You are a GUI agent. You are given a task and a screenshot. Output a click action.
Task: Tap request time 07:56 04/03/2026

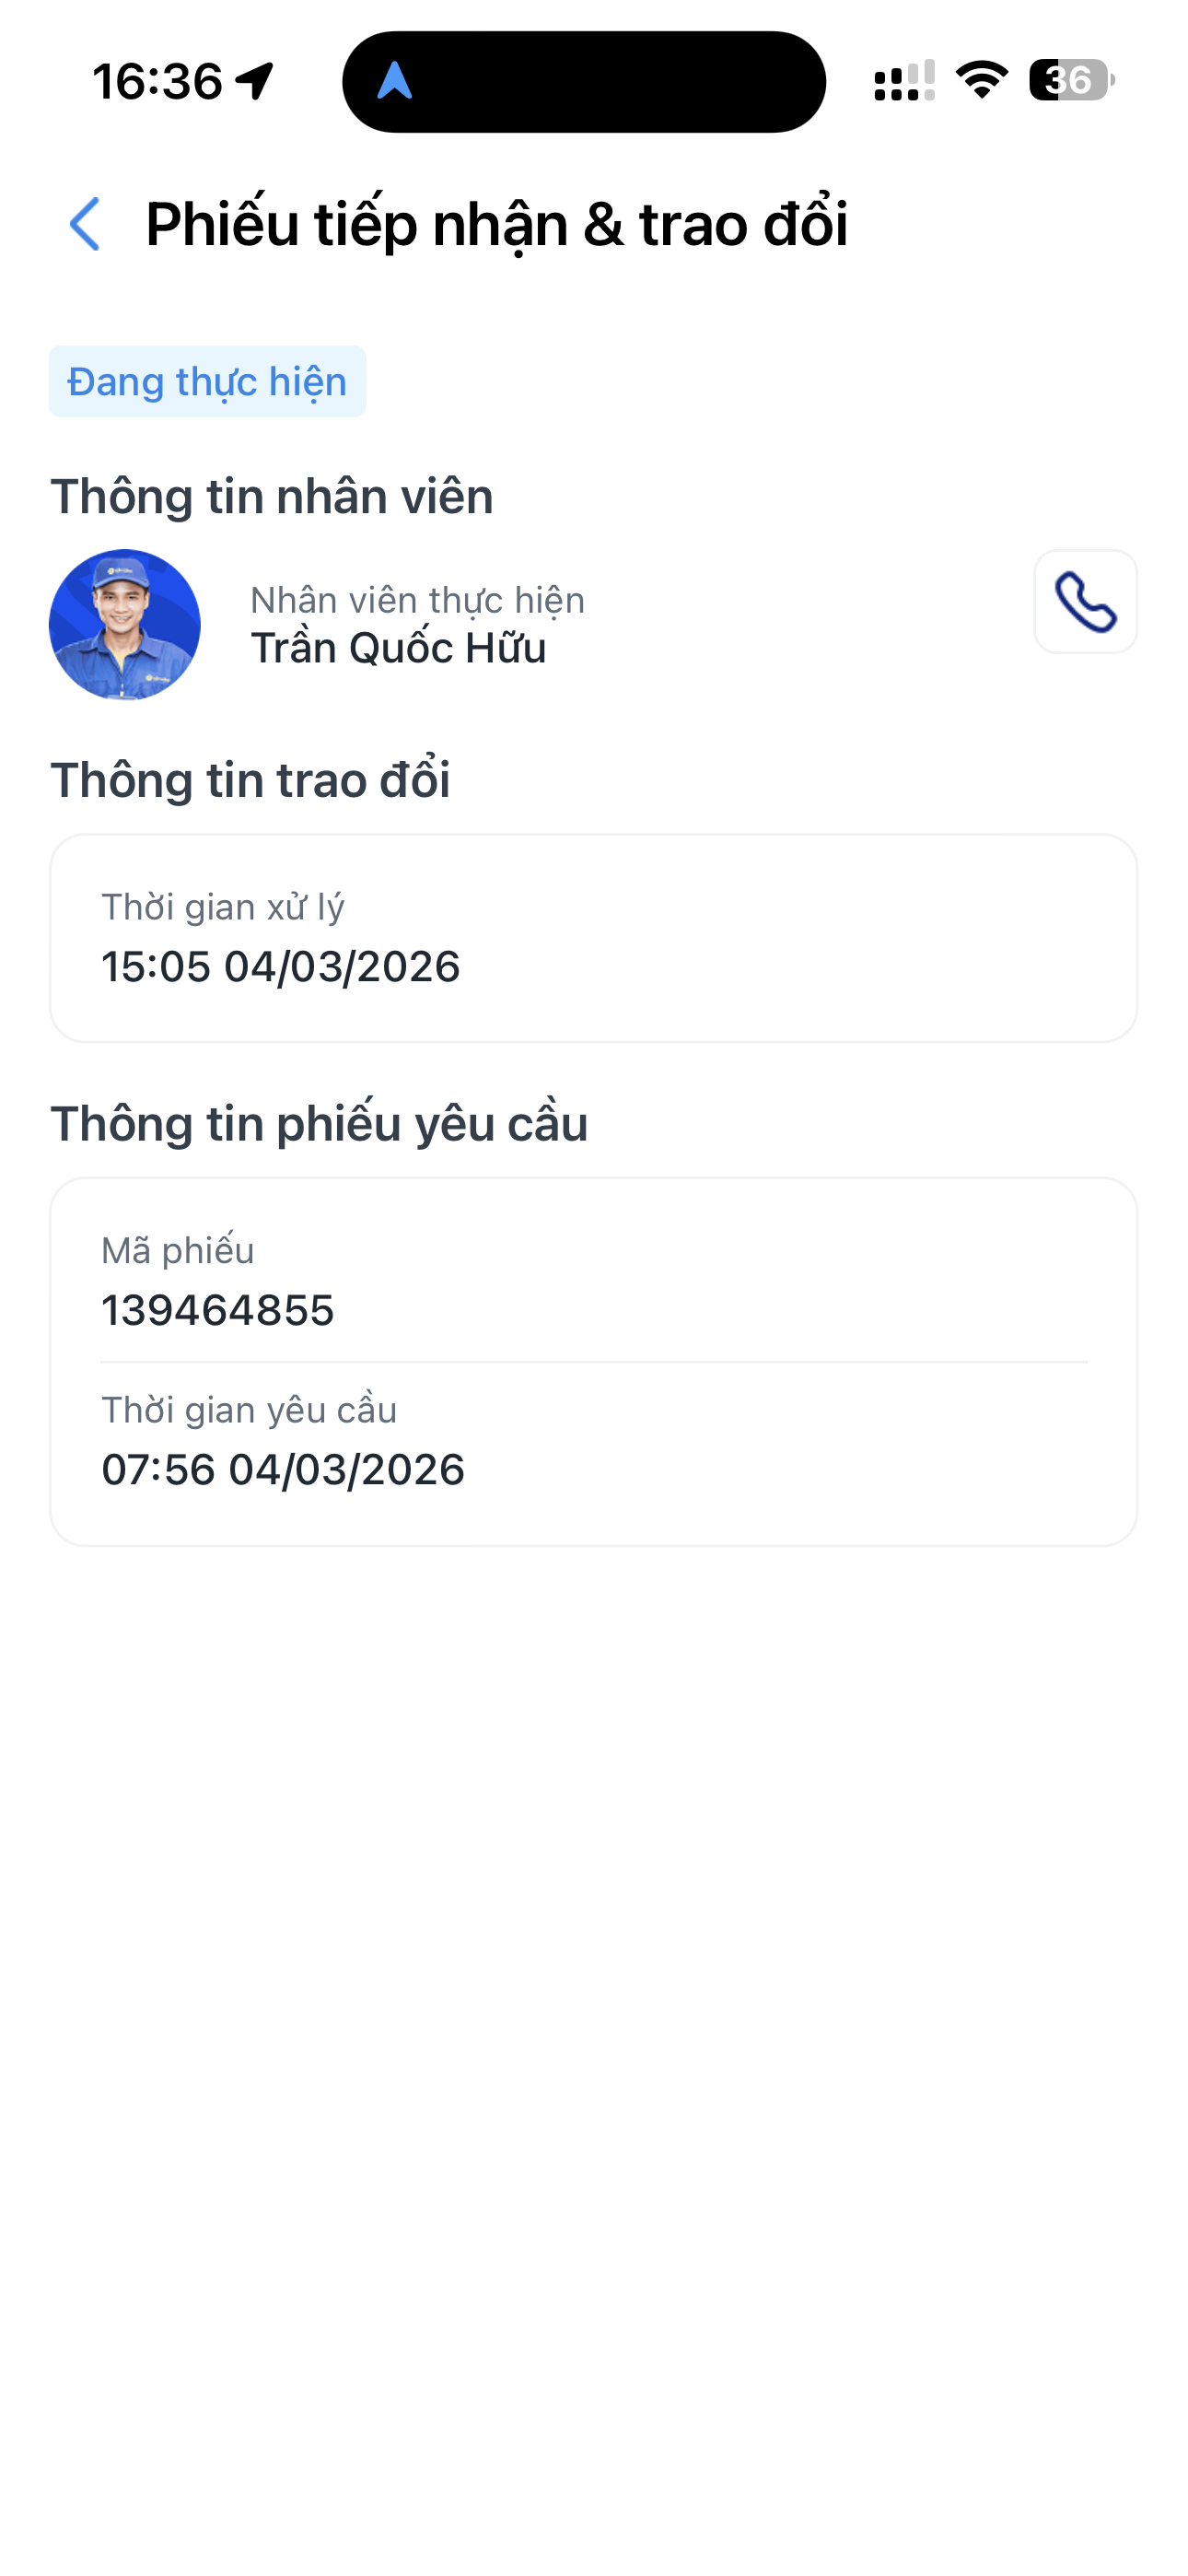pos(283,1469)
